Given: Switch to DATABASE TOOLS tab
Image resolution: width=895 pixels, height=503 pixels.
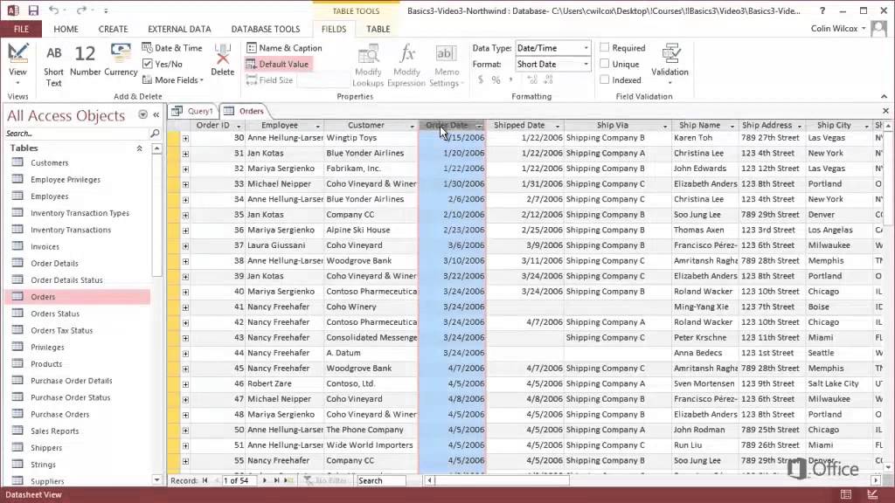Looking at the screenshot, I should point(266,29).
